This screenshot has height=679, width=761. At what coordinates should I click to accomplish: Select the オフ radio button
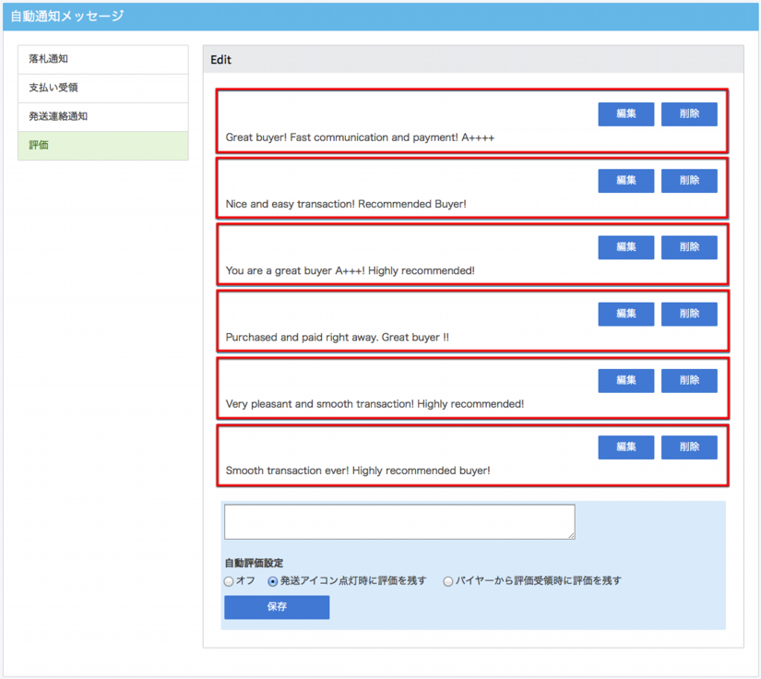click(229, 582)
